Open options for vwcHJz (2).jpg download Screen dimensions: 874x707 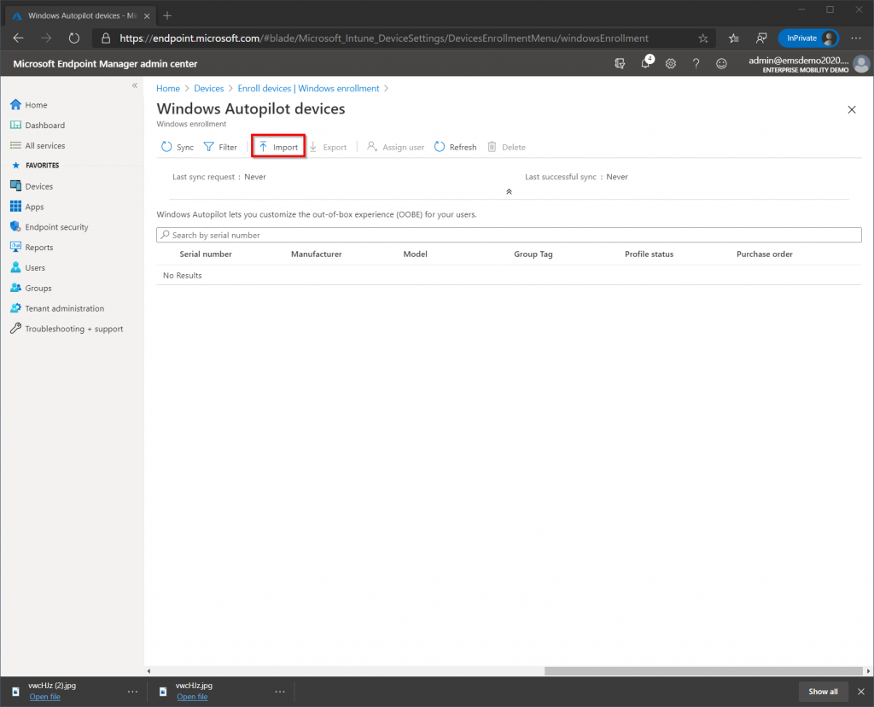tap(132, 692)
